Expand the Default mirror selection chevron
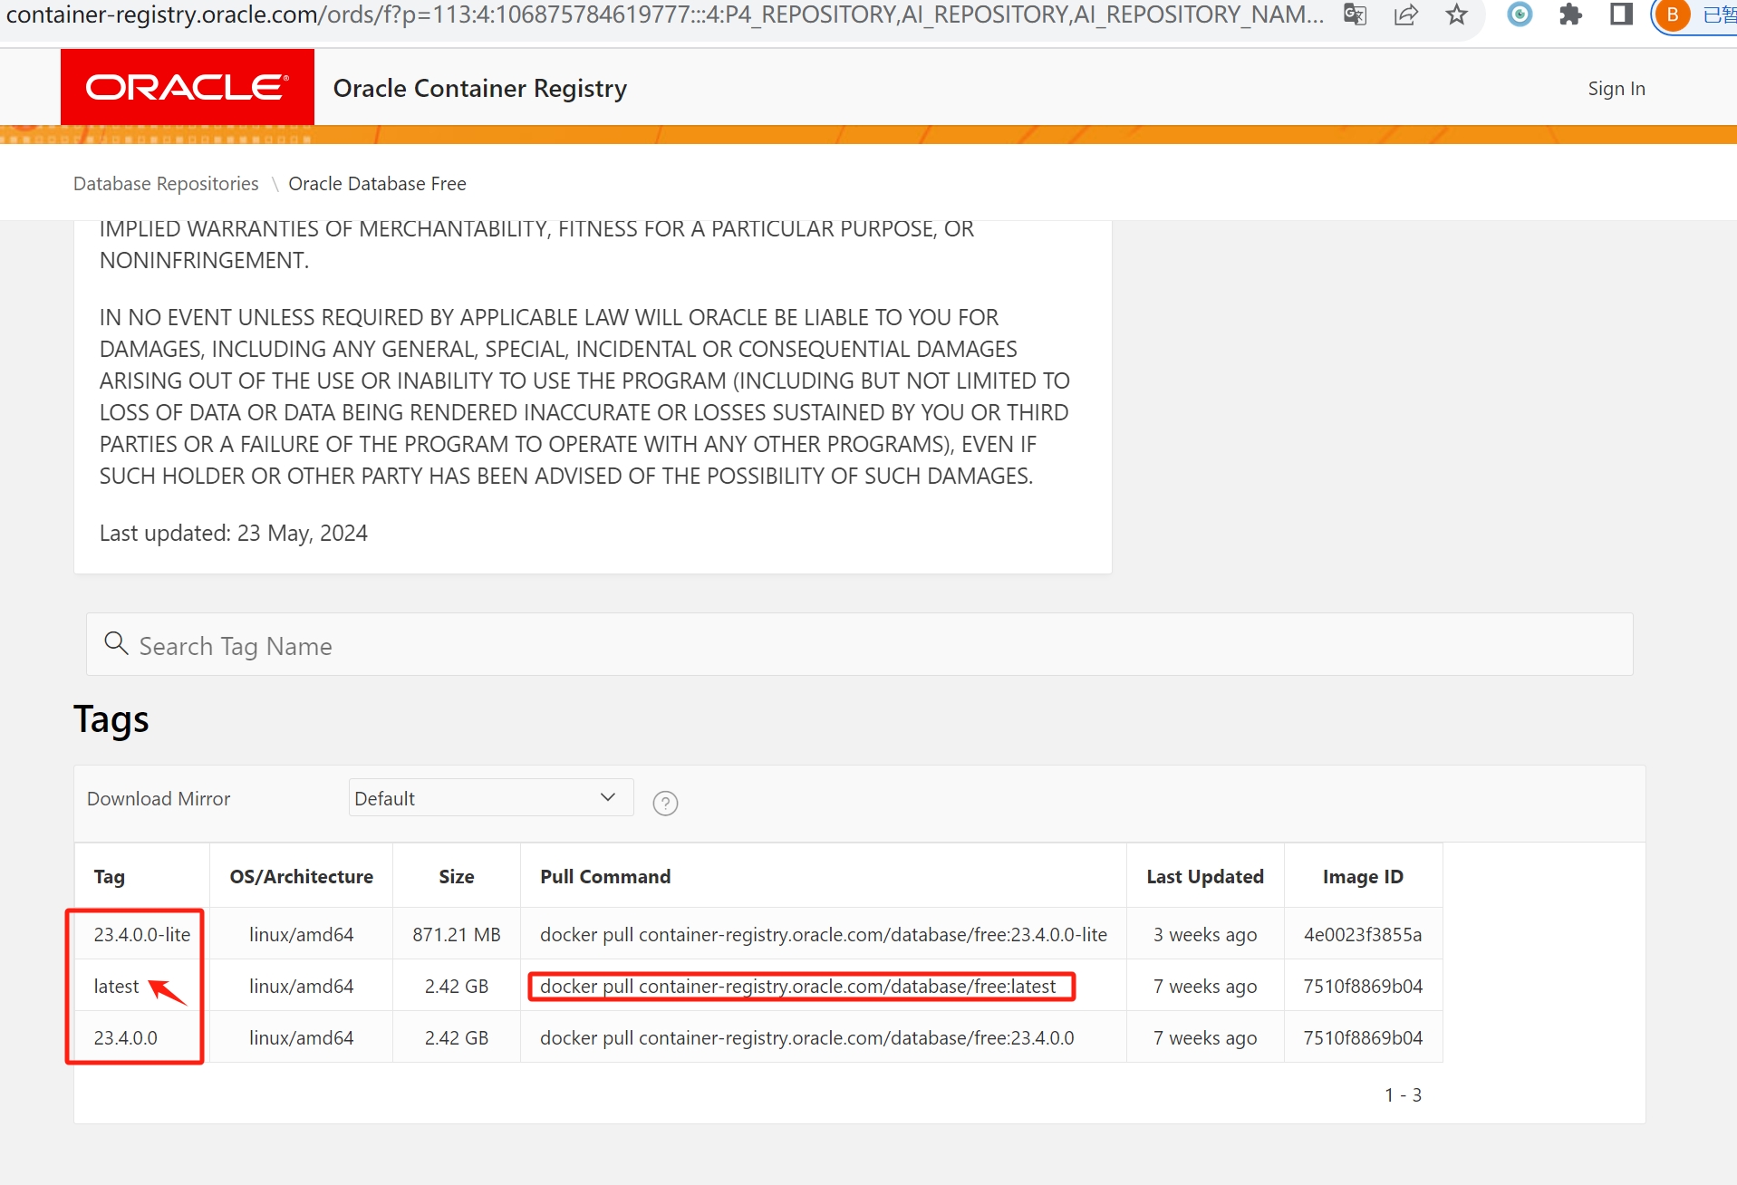This screenshot has width=1737, height=1185. pyautogui.click(x=609, y=797)
